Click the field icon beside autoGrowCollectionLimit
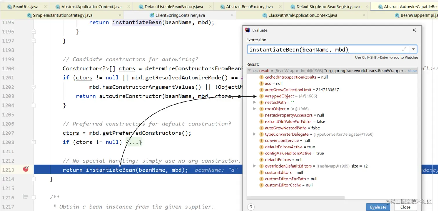438x211 pixels. pyautogui.click(x=261, y=90)
